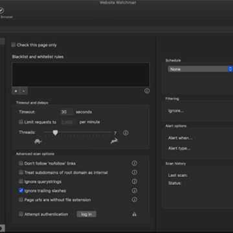Click the Last scan: label
The image size is (233, 233).
click(x=178, y=175)
